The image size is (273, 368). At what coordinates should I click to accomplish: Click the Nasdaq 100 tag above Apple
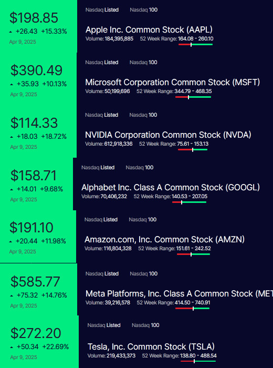pos(144,10)
